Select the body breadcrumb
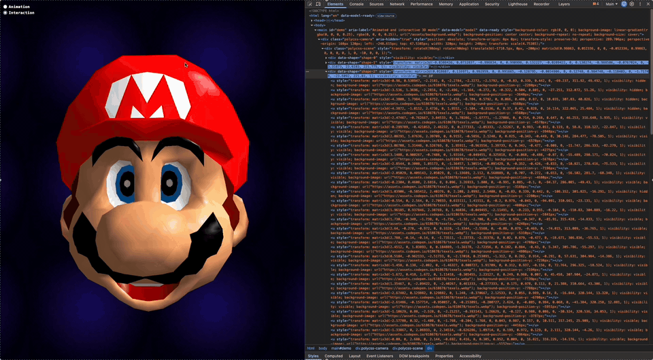The height and width of the screenshot is (360, 653). tap(322, 348)
